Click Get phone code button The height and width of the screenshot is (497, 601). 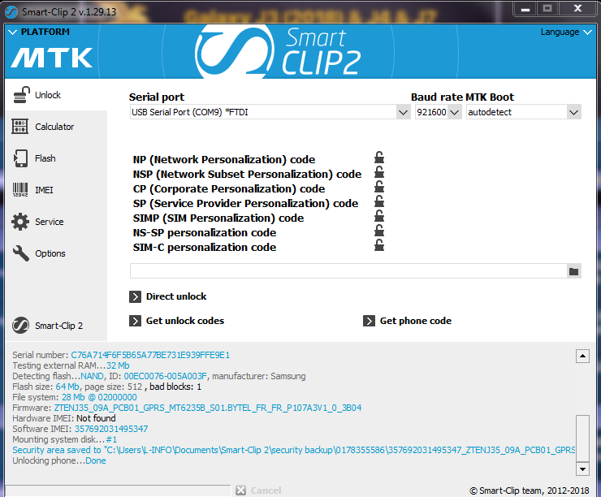408,321
